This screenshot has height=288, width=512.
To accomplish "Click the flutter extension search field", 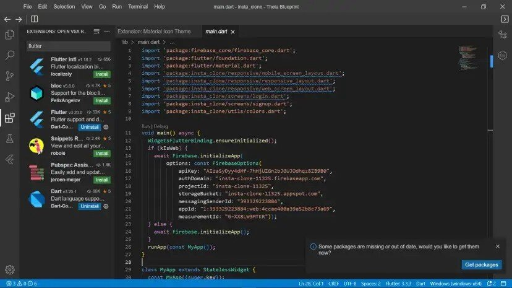I will click(68, 46).
